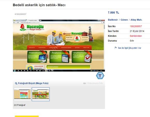
Task: Click the video camera icon beside Videosunu İzle
Action: [x=85, y=83]
